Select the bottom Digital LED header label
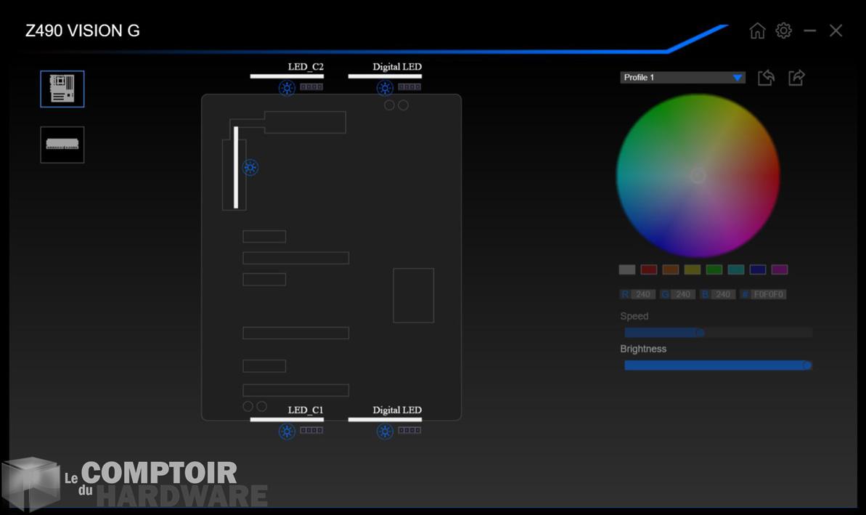This screenshot has width=866, height=515. [x=397, y=410]
